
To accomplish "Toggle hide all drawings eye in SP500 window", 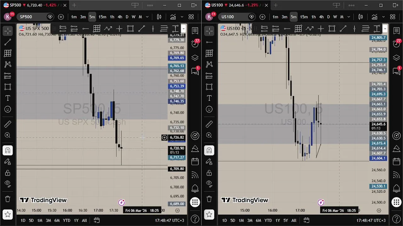I will [x=8, y=184].
